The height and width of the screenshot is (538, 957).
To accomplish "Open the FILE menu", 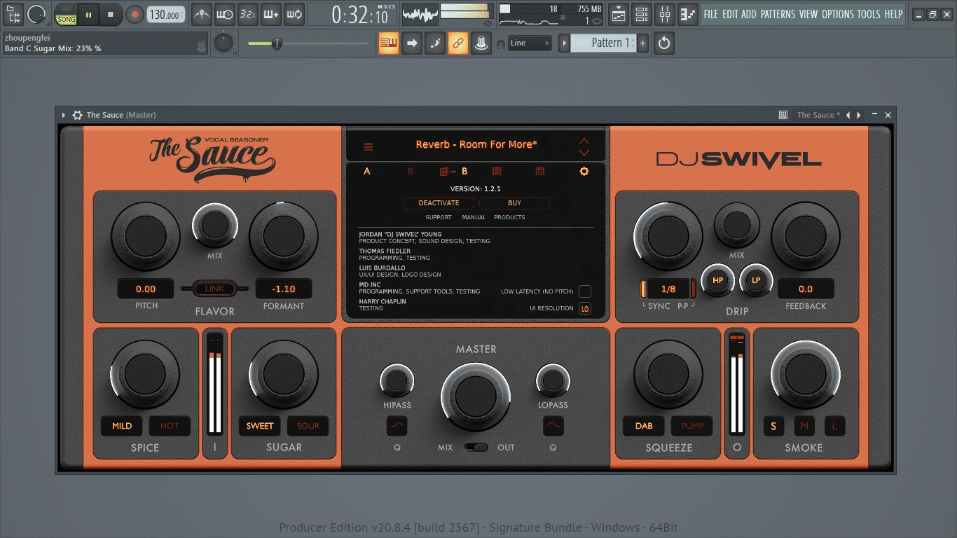I will pyautogui.click(x=711, y=14).
